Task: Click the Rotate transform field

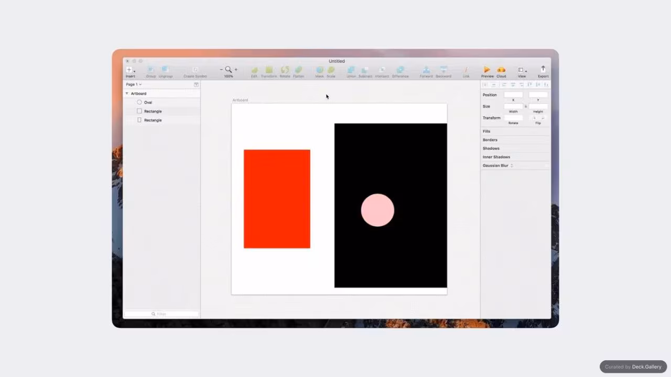Action: (513, 118)
